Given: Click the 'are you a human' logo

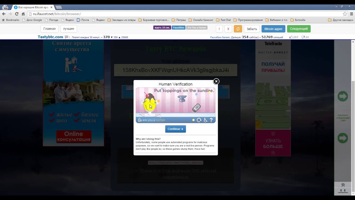Looking at the screenshot, I should (151, 120).
